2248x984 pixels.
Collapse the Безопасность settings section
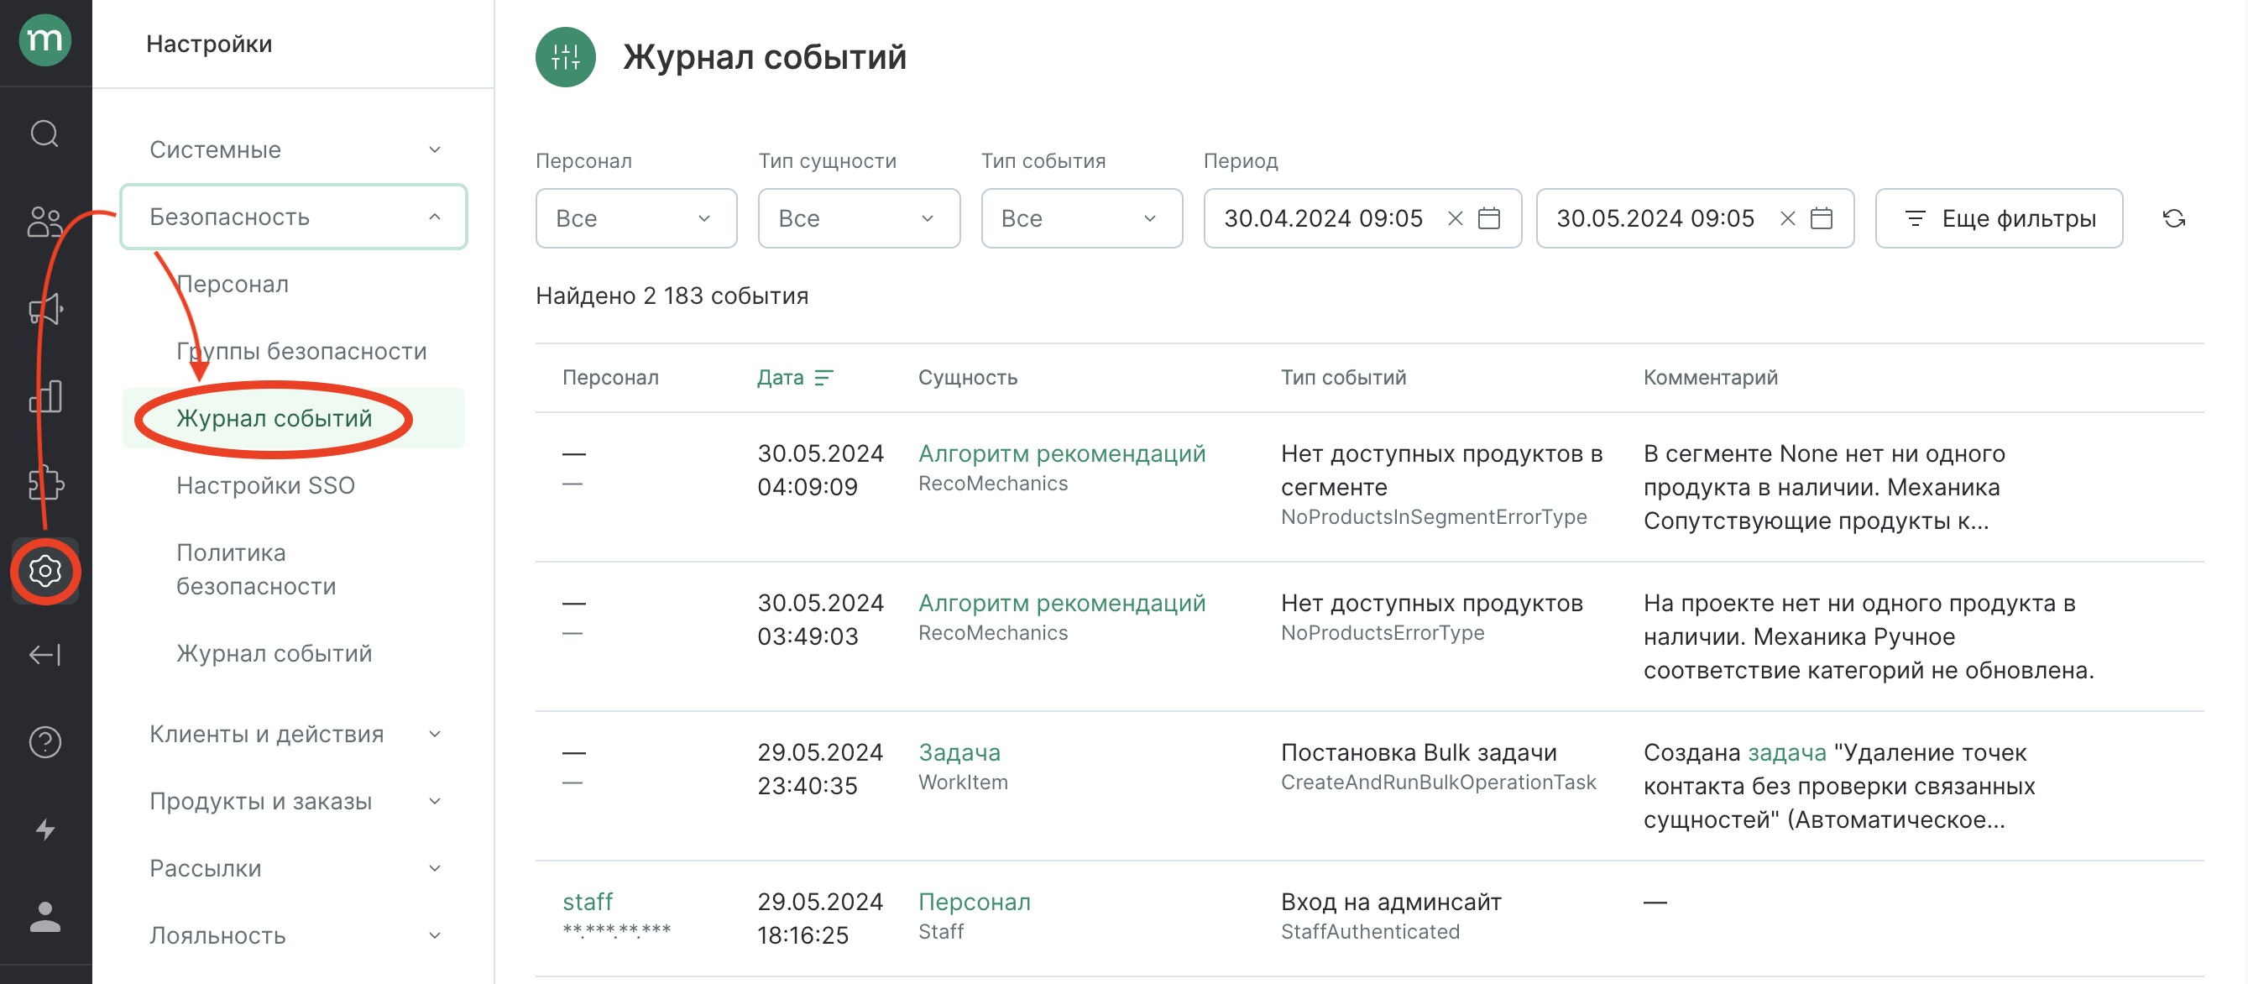[x=293, y=217]
